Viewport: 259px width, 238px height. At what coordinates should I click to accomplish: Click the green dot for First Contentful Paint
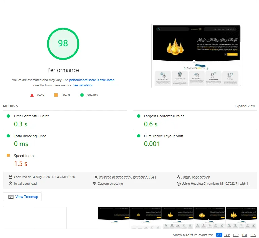[x=8, y=116]
